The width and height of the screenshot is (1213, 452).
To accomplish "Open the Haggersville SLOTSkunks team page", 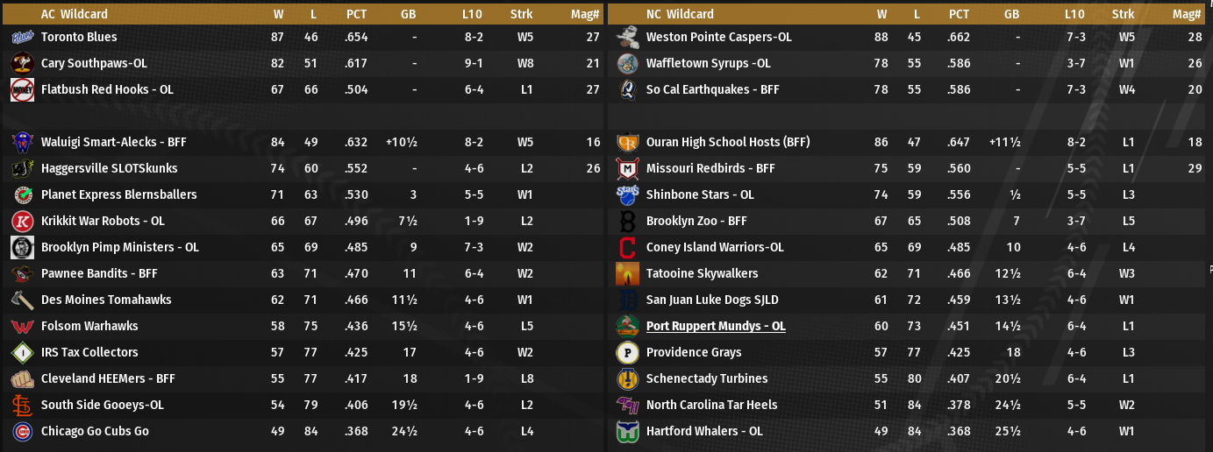I will coord(109,168).
